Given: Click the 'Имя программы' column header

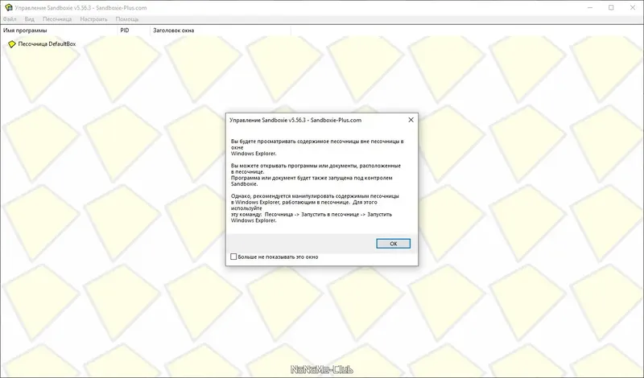Looking at the screenshot, I should 59,31.
